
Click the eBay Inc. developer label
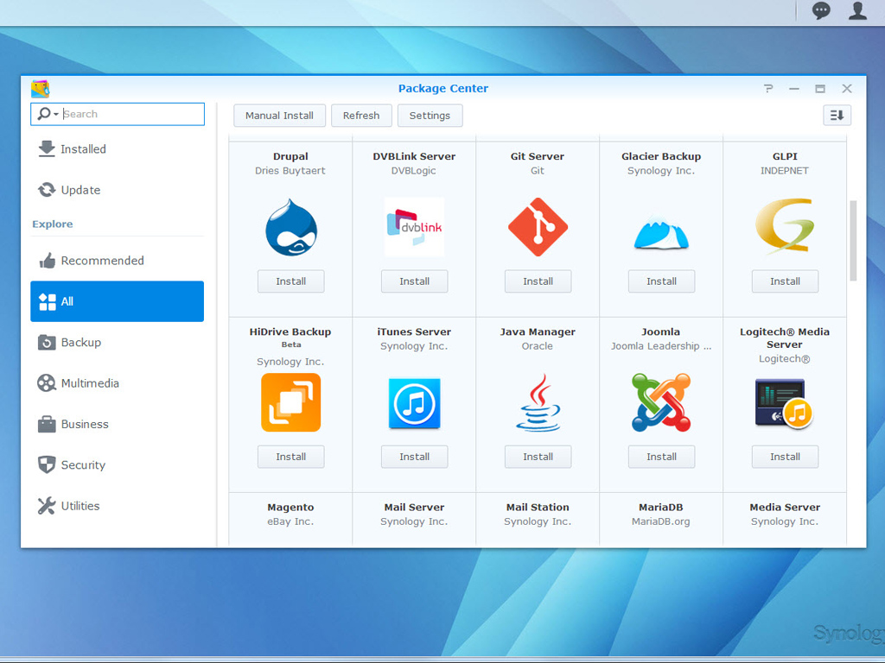290,521
